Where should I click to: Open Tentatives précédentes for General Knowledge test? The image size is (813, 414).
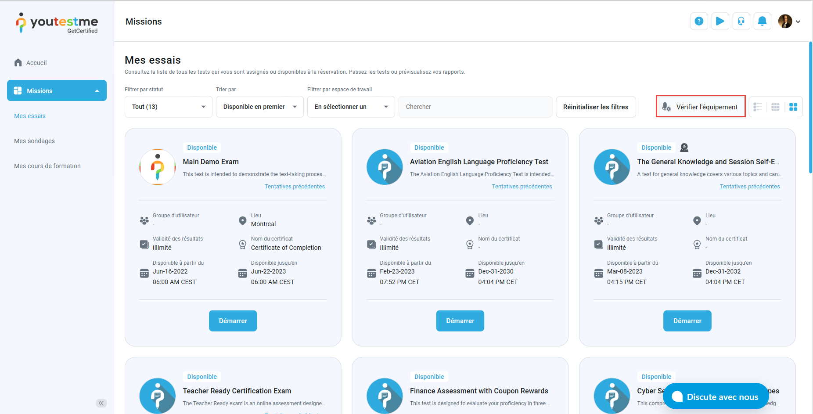(750, 187)
